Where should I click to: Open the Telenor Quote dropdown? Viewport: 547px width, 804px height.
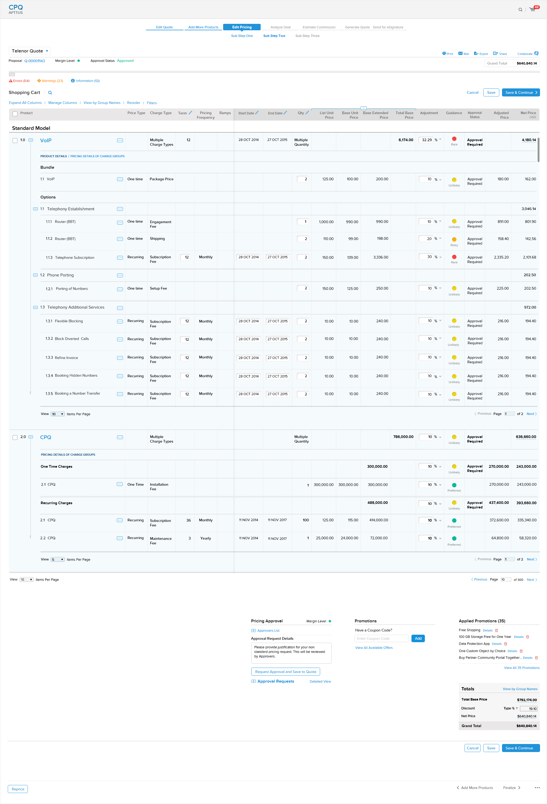pyautogui.click(x=30, y=51)
